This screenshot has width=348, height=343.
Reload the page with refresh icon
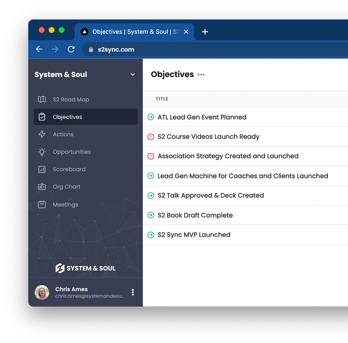[x=71, y=49]
